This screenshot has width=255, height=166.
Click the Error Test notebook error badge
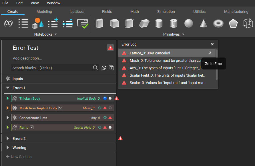coord(110,48)
